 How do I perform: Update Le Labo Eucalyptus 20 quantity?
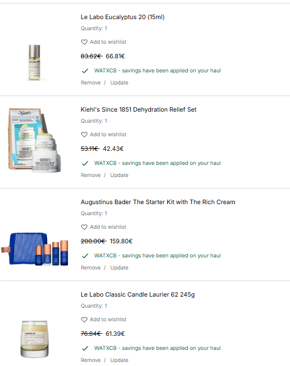(119, 82)
